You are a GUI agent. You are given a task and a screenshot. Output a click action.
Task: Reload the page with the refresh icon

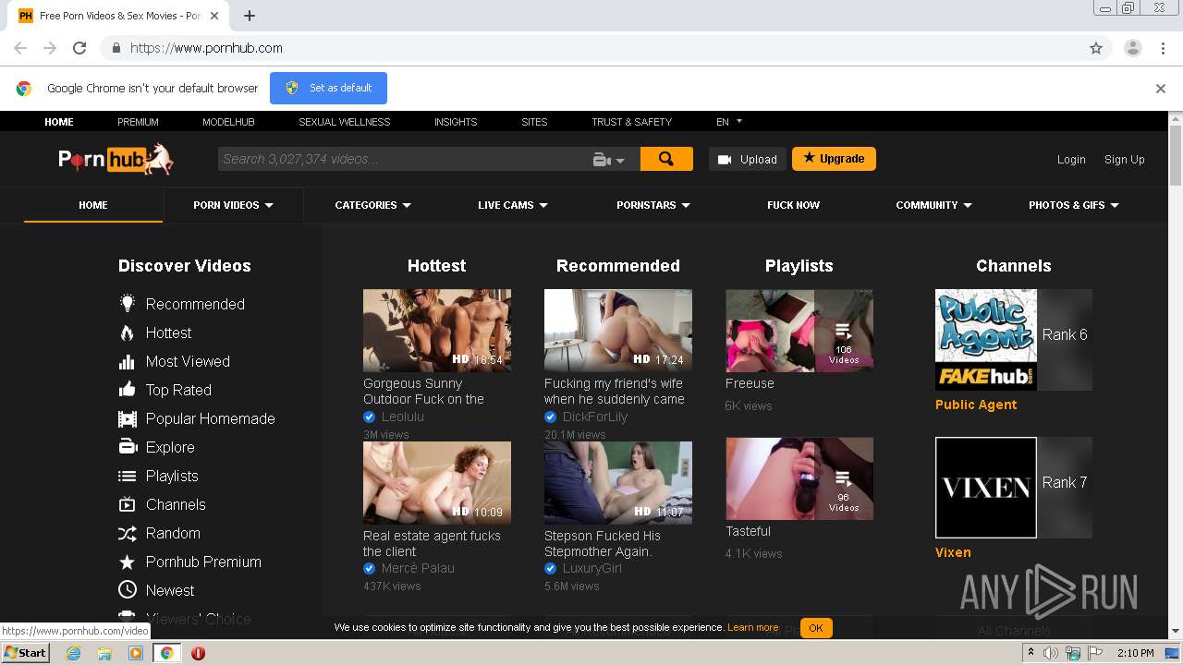click(x=79, y=48)
